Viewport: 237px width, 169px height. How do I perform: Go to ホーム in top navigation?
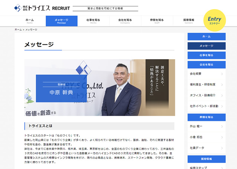(30, 21)
